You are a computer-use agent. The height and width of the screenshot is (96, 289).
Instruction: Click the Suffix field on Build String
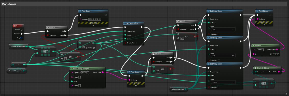click(79, 86)
